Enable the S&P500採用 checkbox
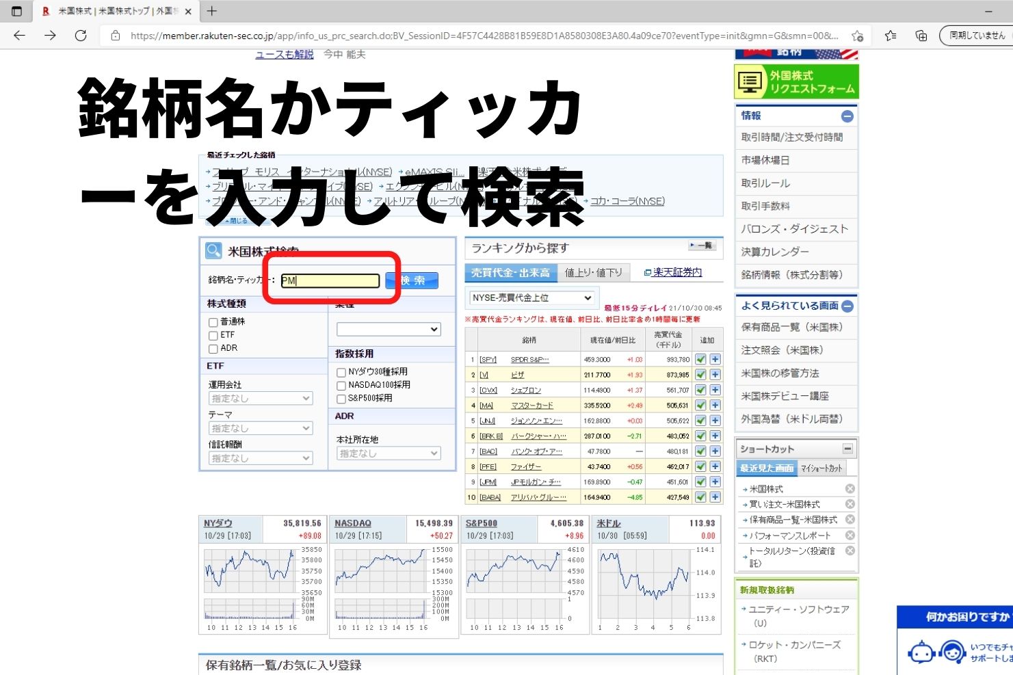 (340, 397)
